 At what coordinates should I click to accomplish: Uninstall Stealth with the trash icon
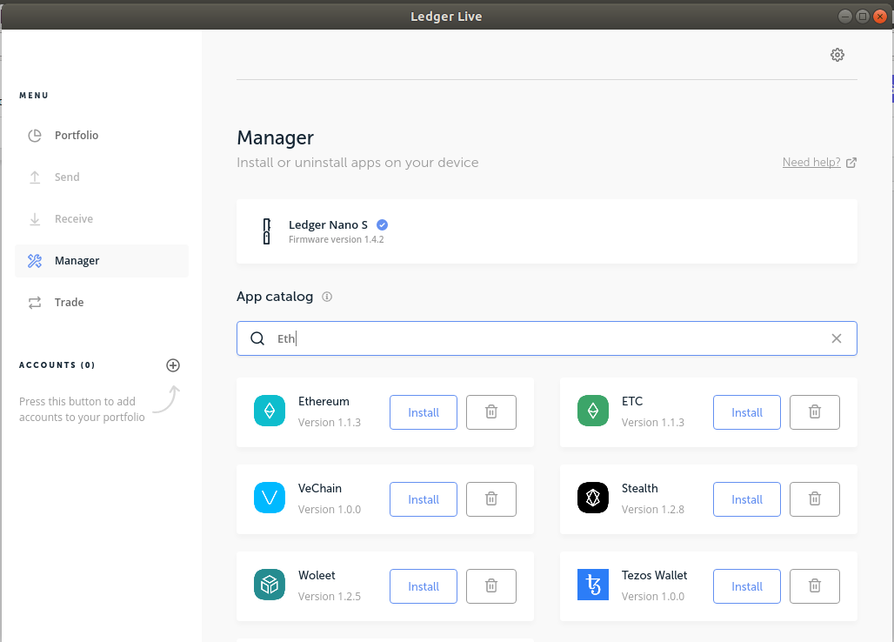tap(815, 499)
